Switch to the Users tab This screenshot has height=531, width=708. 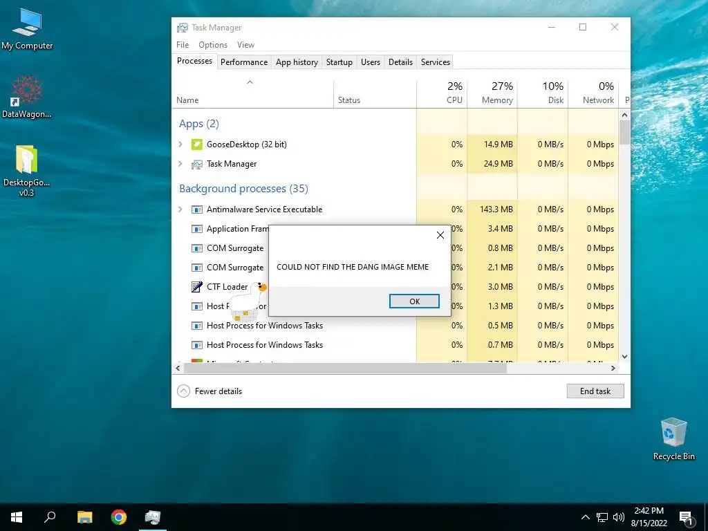coord(371,62)
